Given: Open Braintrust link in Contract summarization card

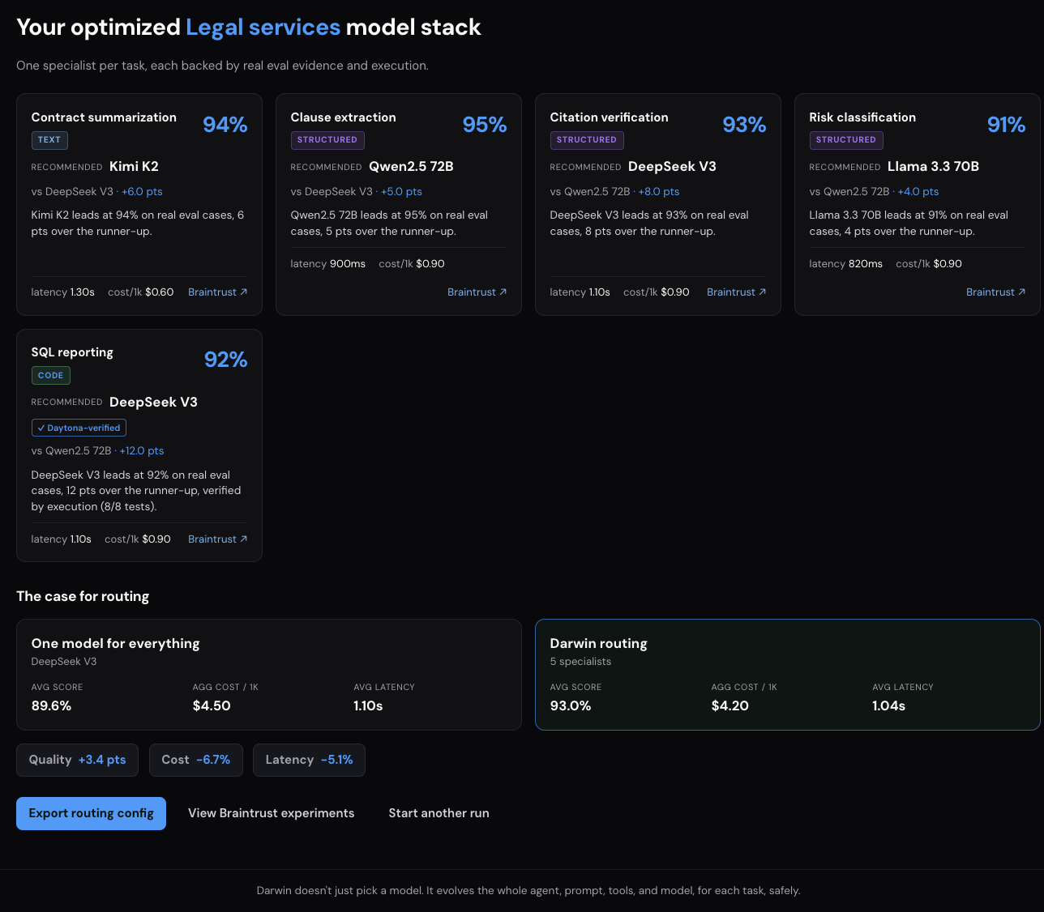Looking at the screenshot, I should pyautogui.click(x=217, y=292).
